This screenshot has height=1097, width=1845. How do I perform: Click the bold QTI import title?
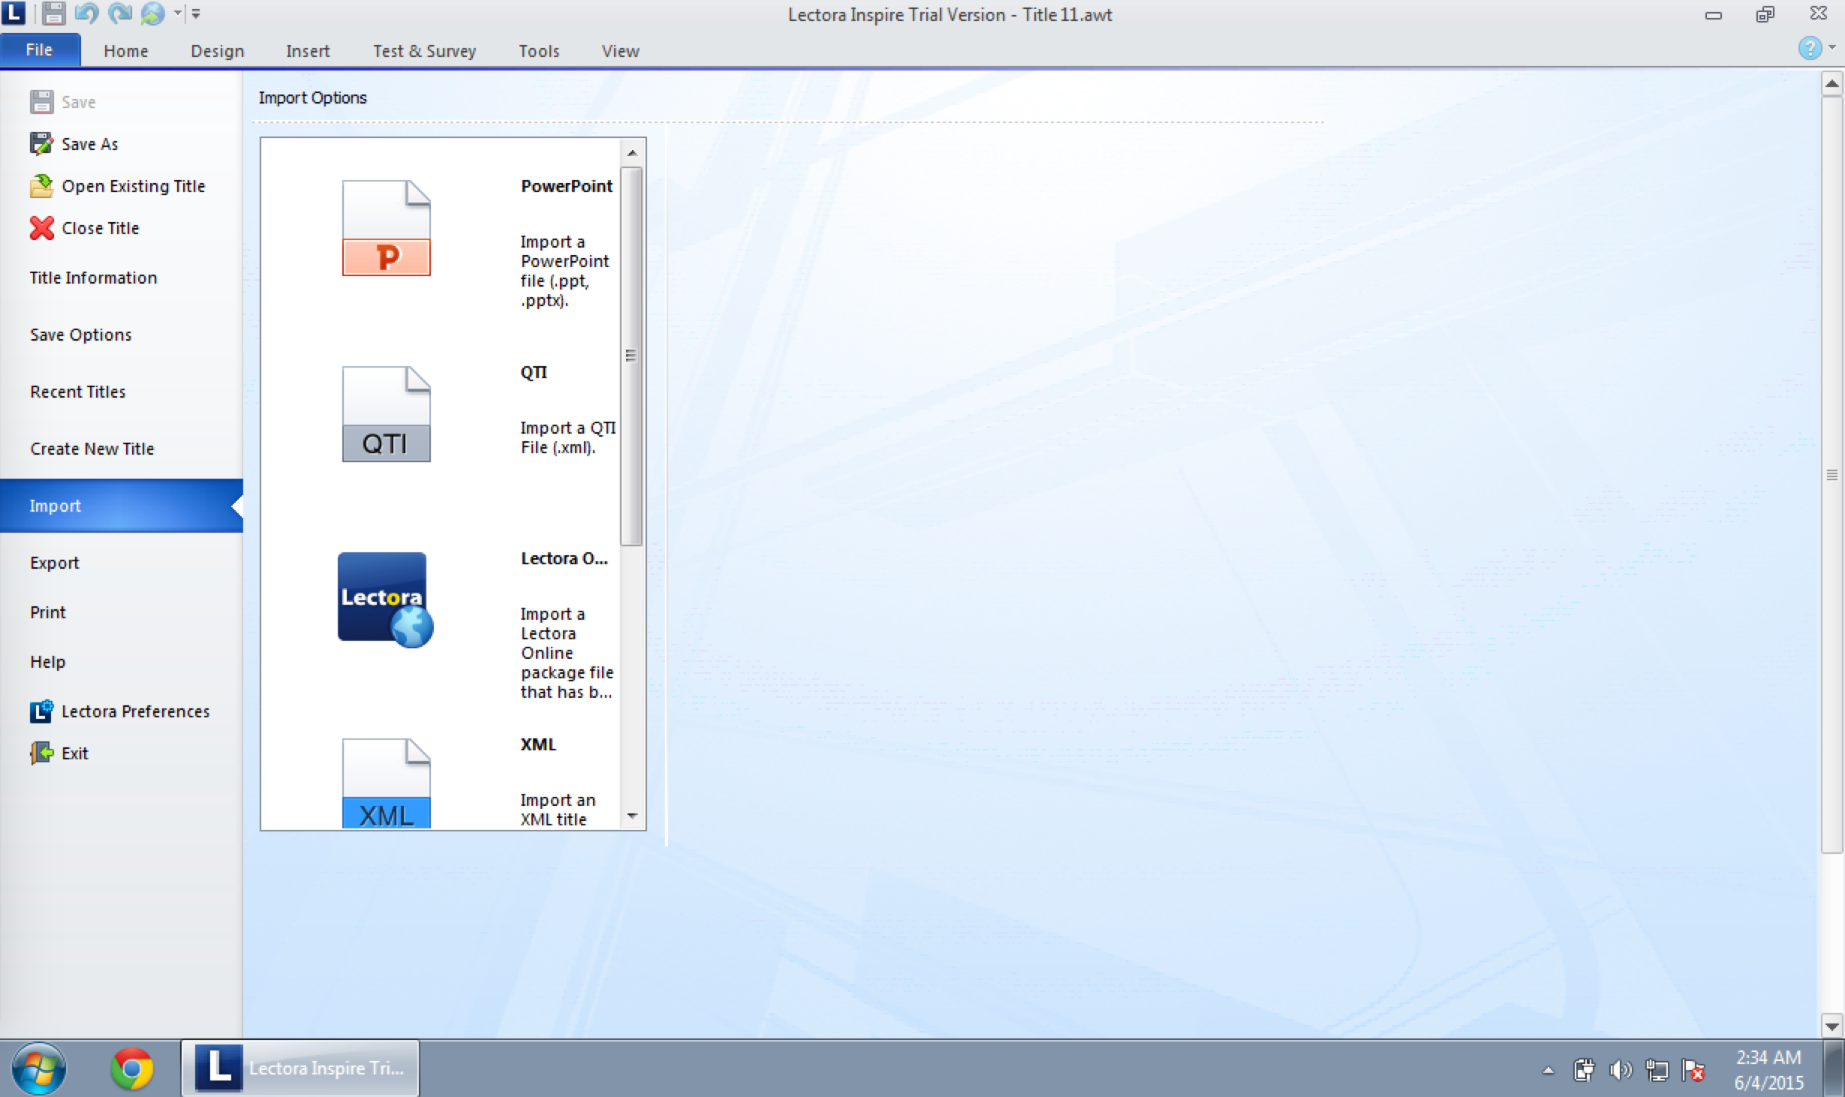point(534,372)
